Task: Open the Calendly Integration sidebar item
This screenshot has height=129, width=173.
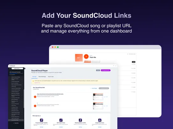Action: tap(15, 92)
